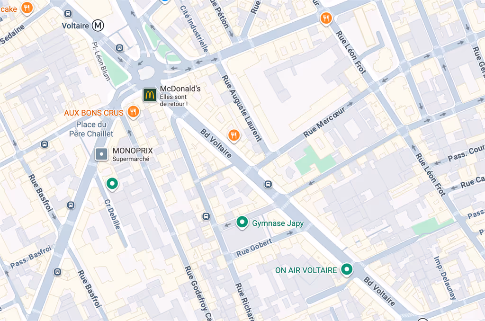Open the ON AIR VOLTAIRE green pin
The height and width of the screenshot is (321, 485).
click(347, 270)
